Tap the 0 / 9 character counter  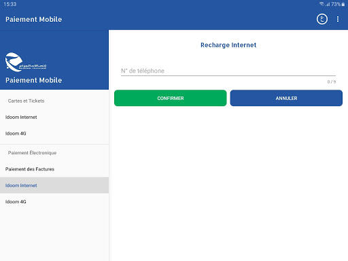pyautogui.click(x=332, y=82)
